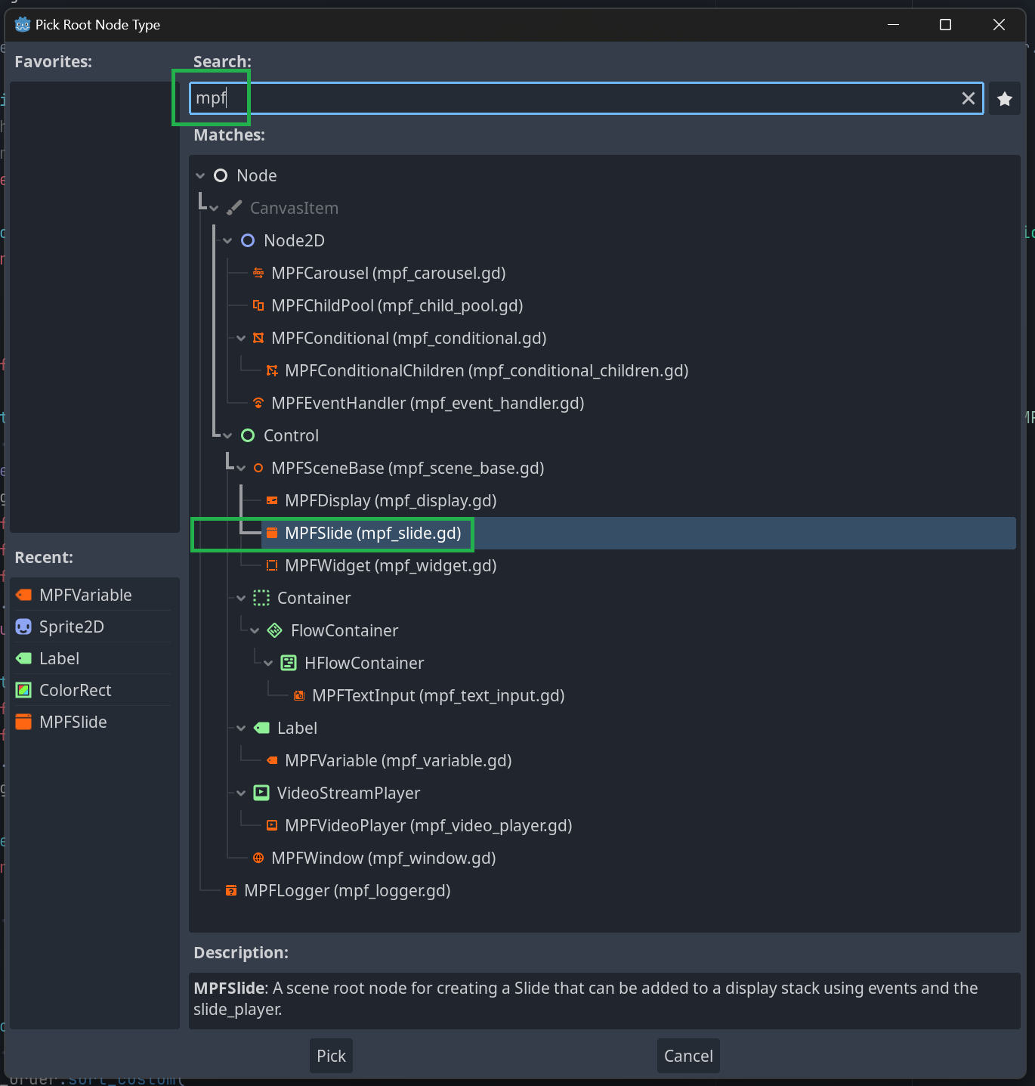The image size is (1035, 1086).
Task: Click the MPFChildPool node icon
Action: click(258, 306)
